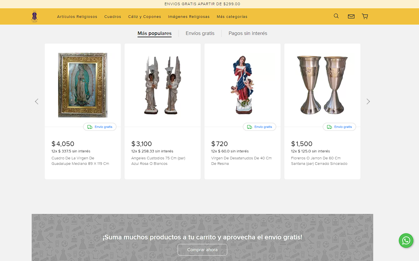Go to previous products with left arrow

point(37,102)
